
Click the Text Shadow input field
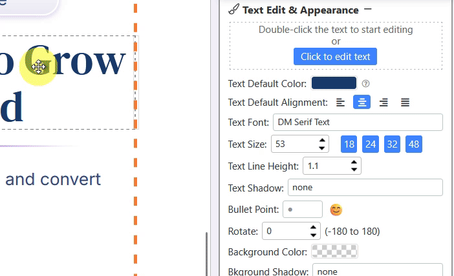tap(365, 188)
